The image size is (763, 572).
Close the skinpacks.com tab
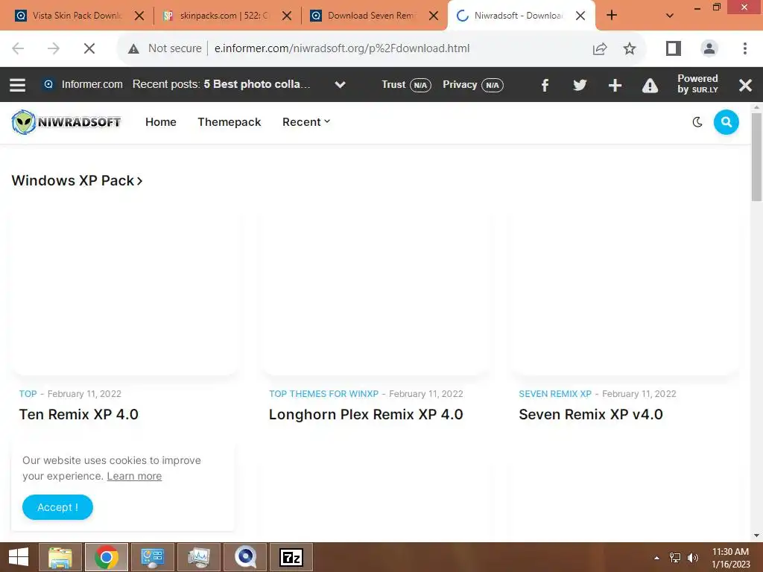pyautogui.click(x=287, y=16)
